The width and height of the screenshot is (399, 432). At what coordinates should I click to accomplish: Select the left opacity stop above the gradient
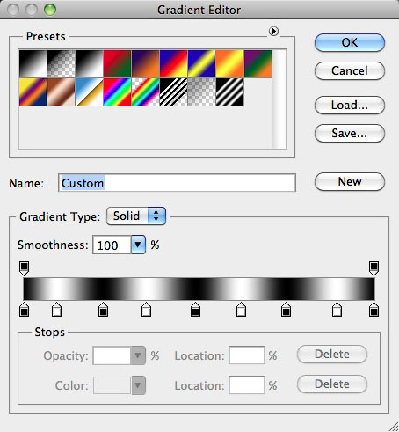click(x=24, y=268)
